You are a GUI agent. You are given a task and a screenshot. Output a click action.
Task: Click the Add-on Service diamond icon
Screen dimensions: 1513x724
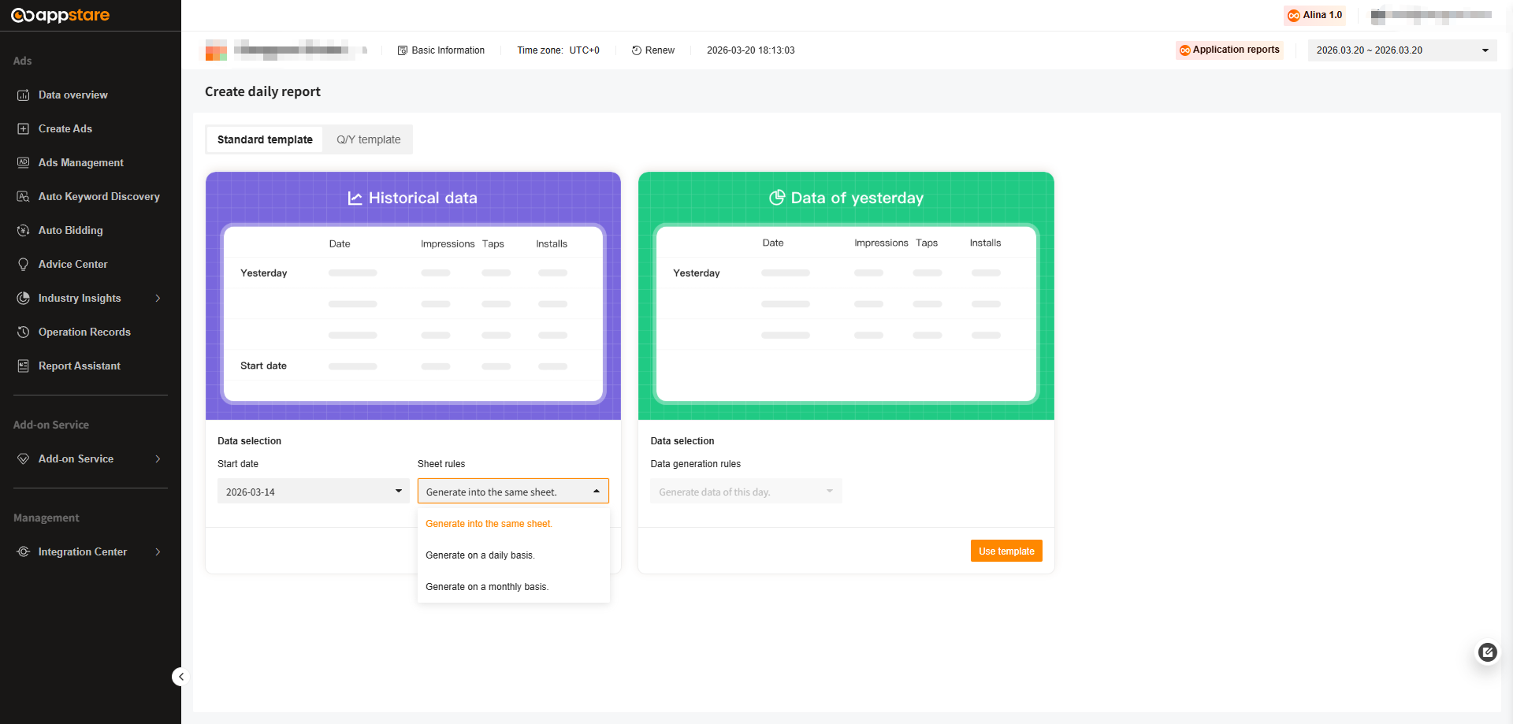24,459
